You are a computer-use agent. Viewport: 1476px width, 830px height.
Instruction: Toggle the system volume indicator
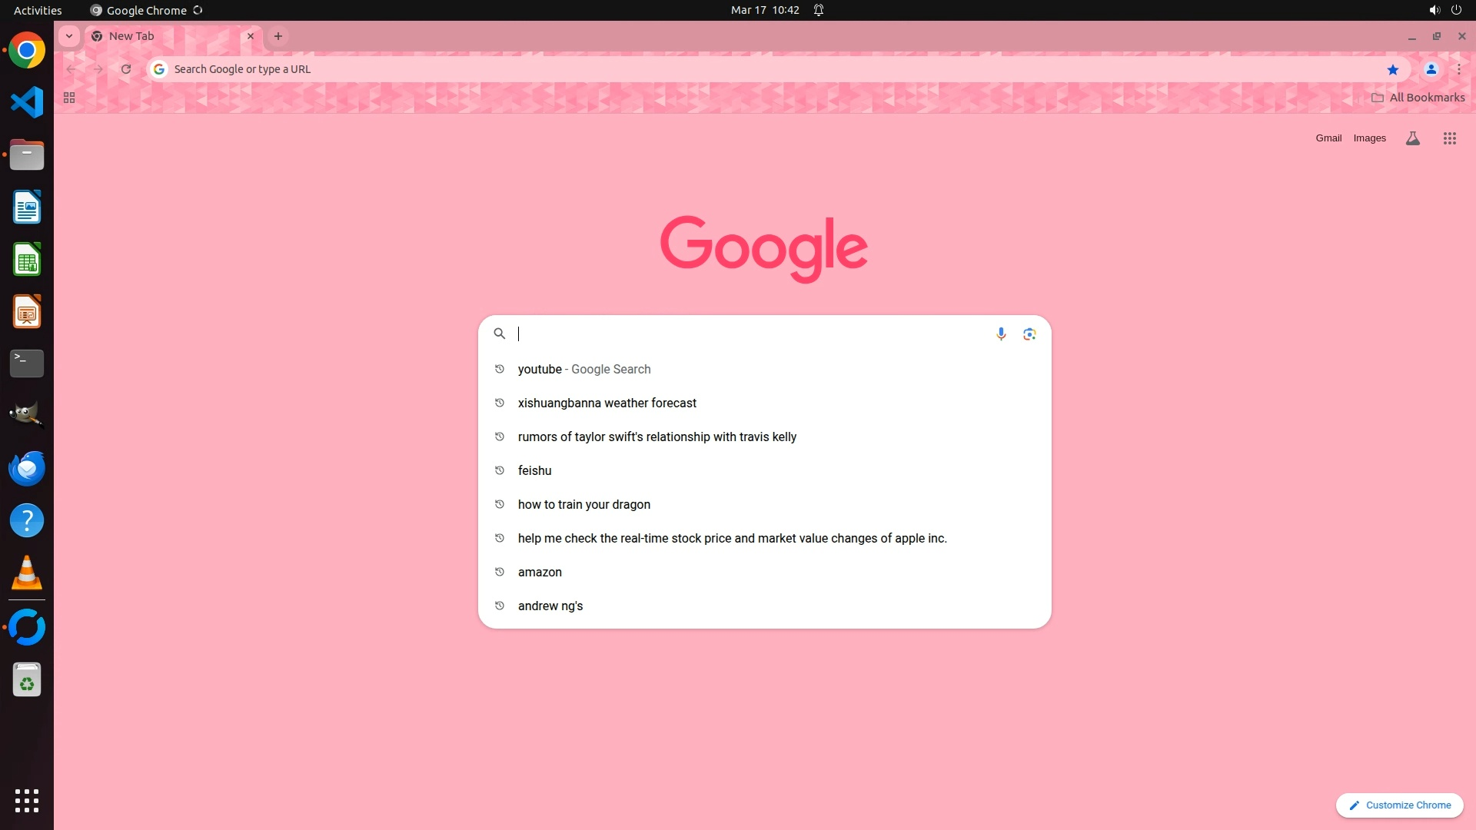[1434, 10]
